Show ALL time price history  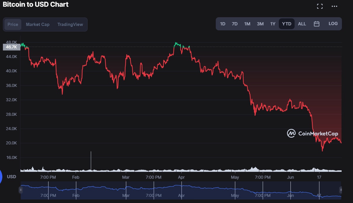click(x=302, y=24)
